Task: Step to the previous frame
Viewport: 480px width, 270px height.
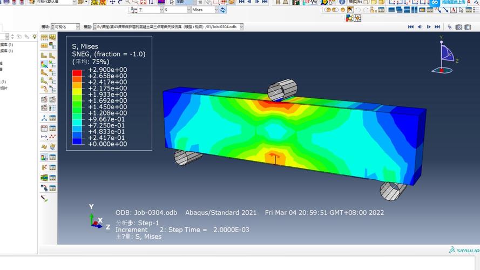Action: coord(420,27)
